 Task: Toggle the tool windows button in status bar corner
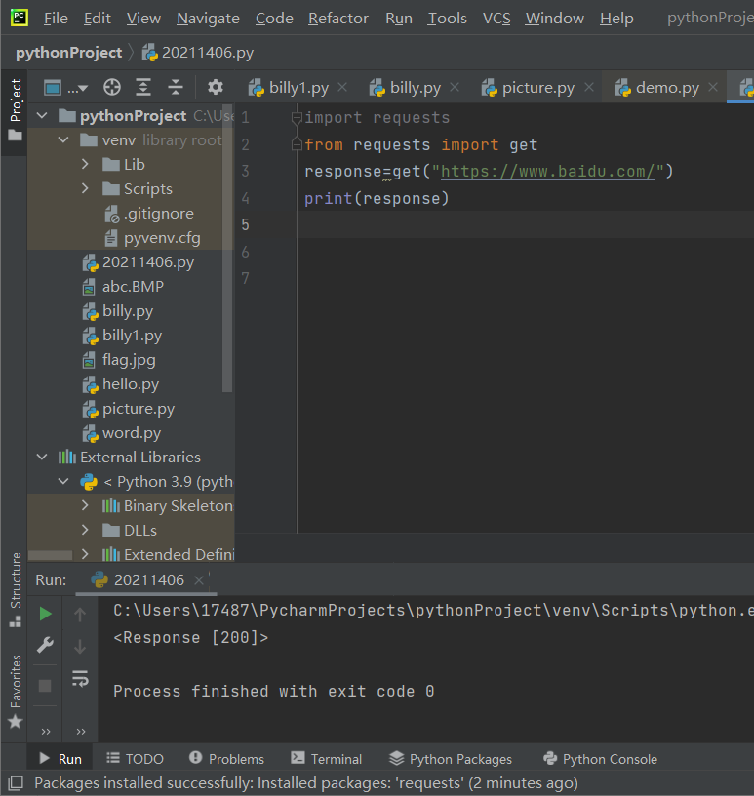click(15, 783)
